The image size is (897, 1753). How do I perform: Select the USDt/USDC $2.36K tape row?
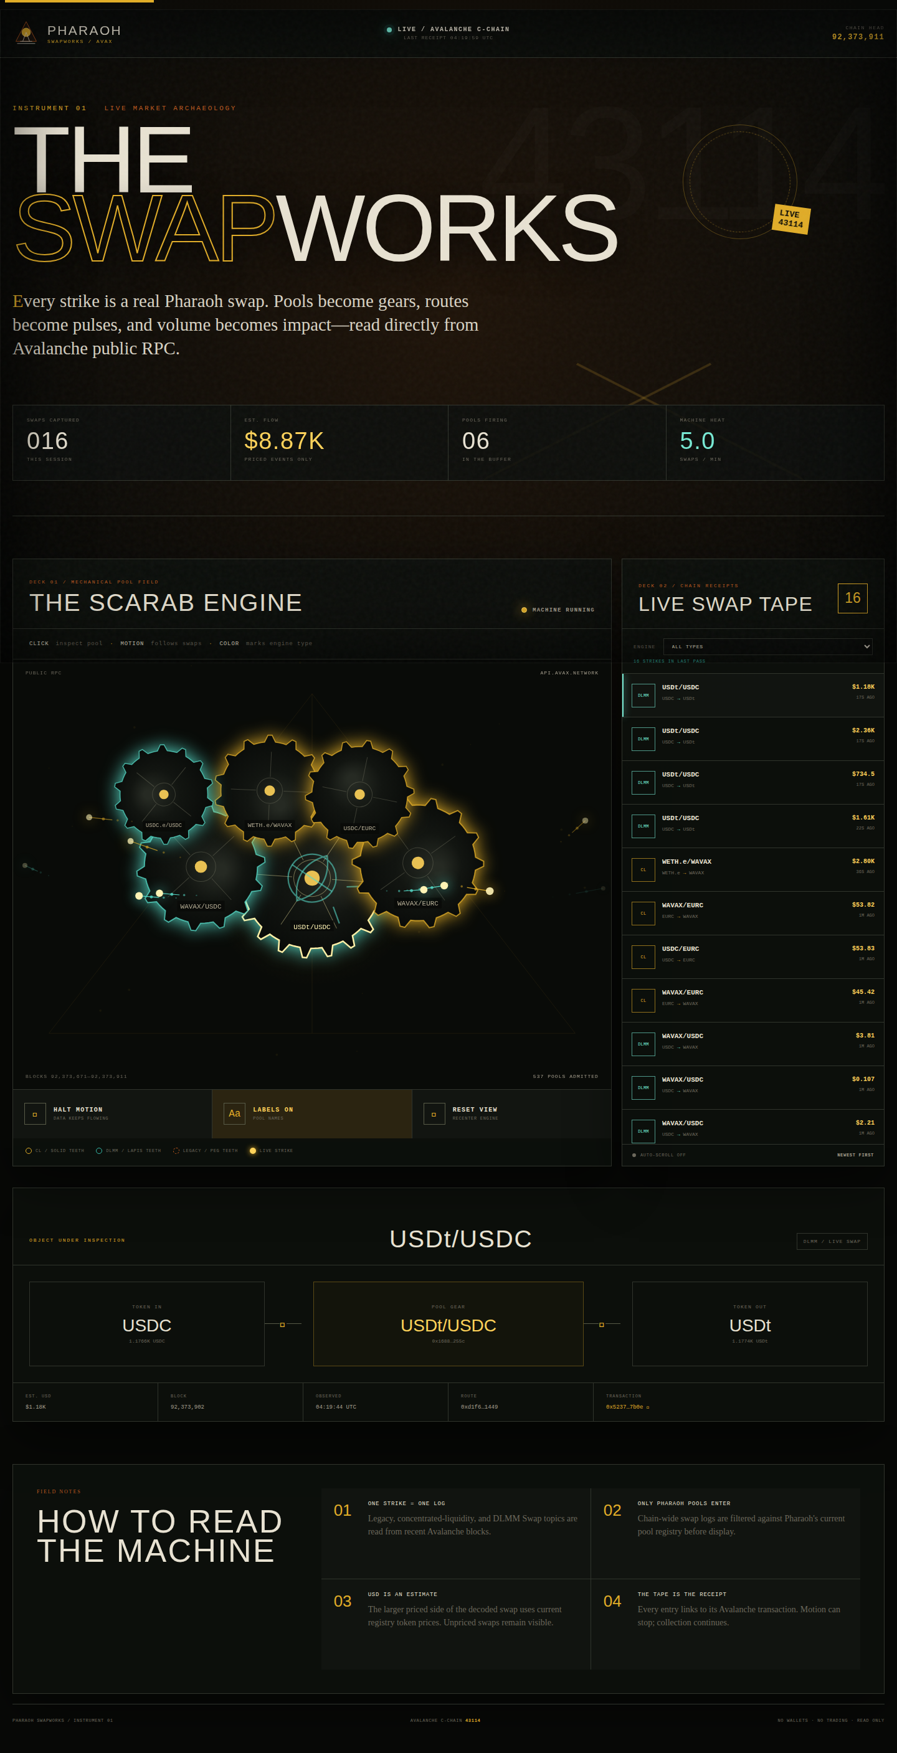[x=752, y=739]
